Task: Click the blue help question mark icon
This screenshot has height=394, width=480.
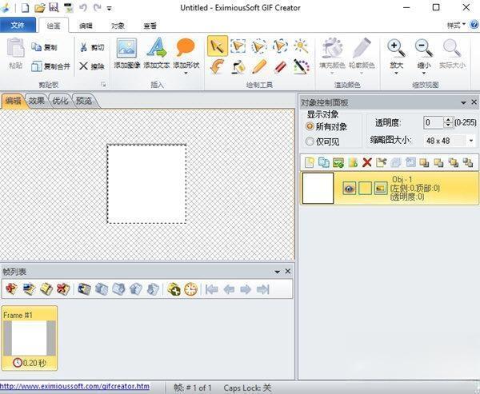Action: (474, 25)
